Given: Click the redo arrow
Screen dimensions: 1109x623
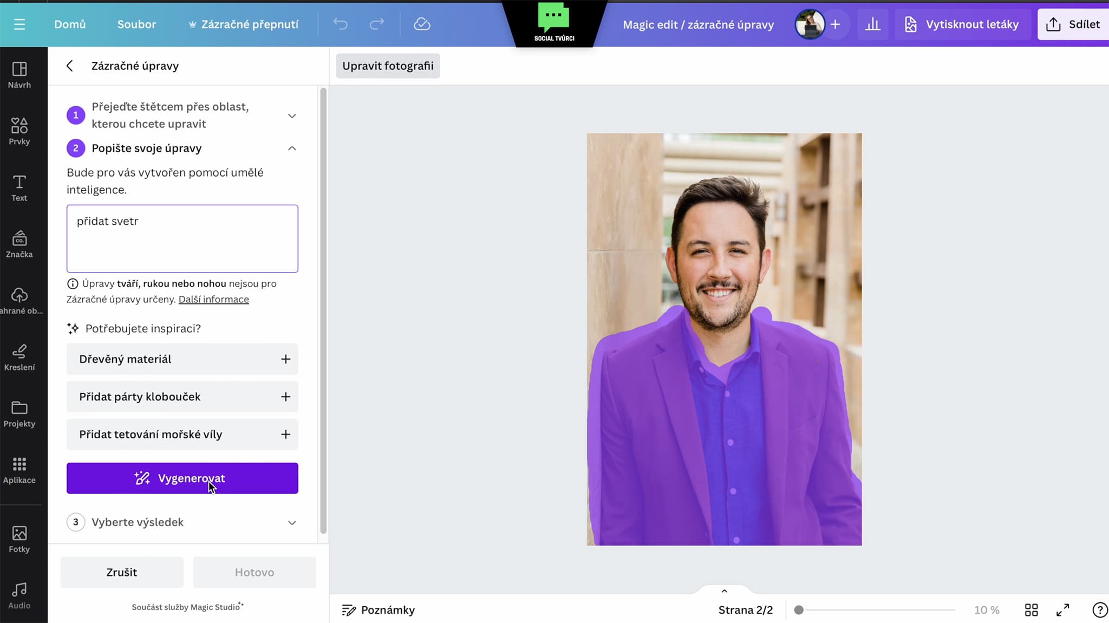Looking at the screenshot, I should [377, 24].
